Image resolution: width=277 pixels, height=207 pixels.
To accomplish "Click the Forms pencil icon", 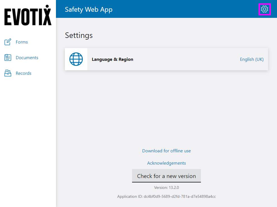I will pos(8,42).
